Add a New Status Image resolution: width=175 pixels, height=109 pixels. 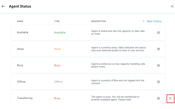tap(152, 21)
